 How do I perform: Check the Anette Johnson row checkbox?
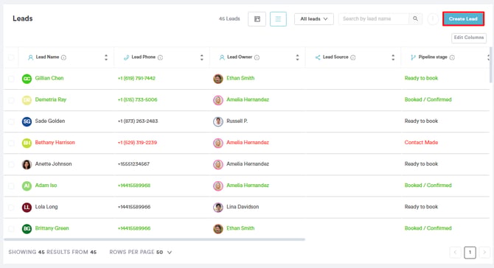coord(11,164)
